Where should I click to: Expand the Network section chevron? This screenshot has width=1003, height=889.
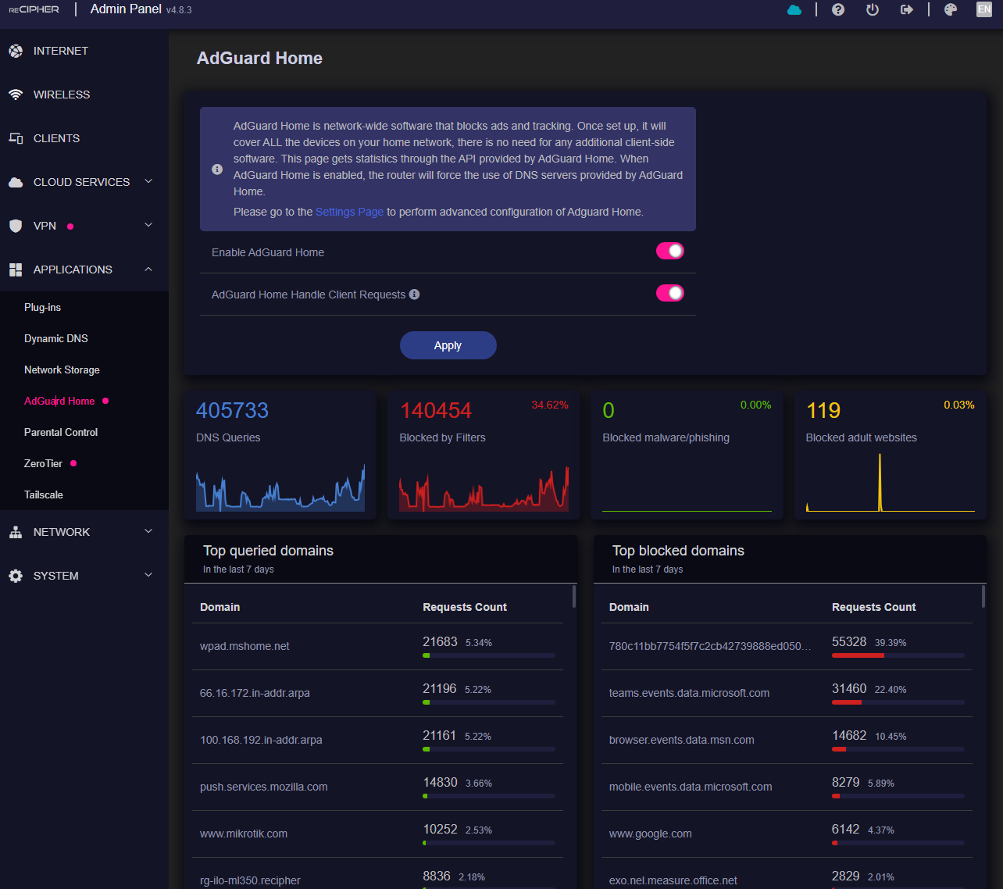pos(148,532)
